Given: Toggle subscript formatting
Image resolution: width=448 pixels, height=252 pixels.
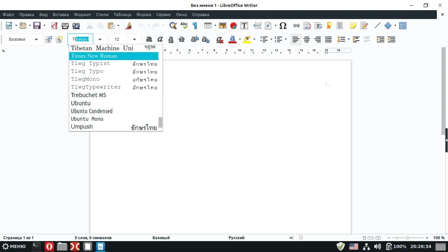Looking at the screenshot, I should [x=206, y=40].
